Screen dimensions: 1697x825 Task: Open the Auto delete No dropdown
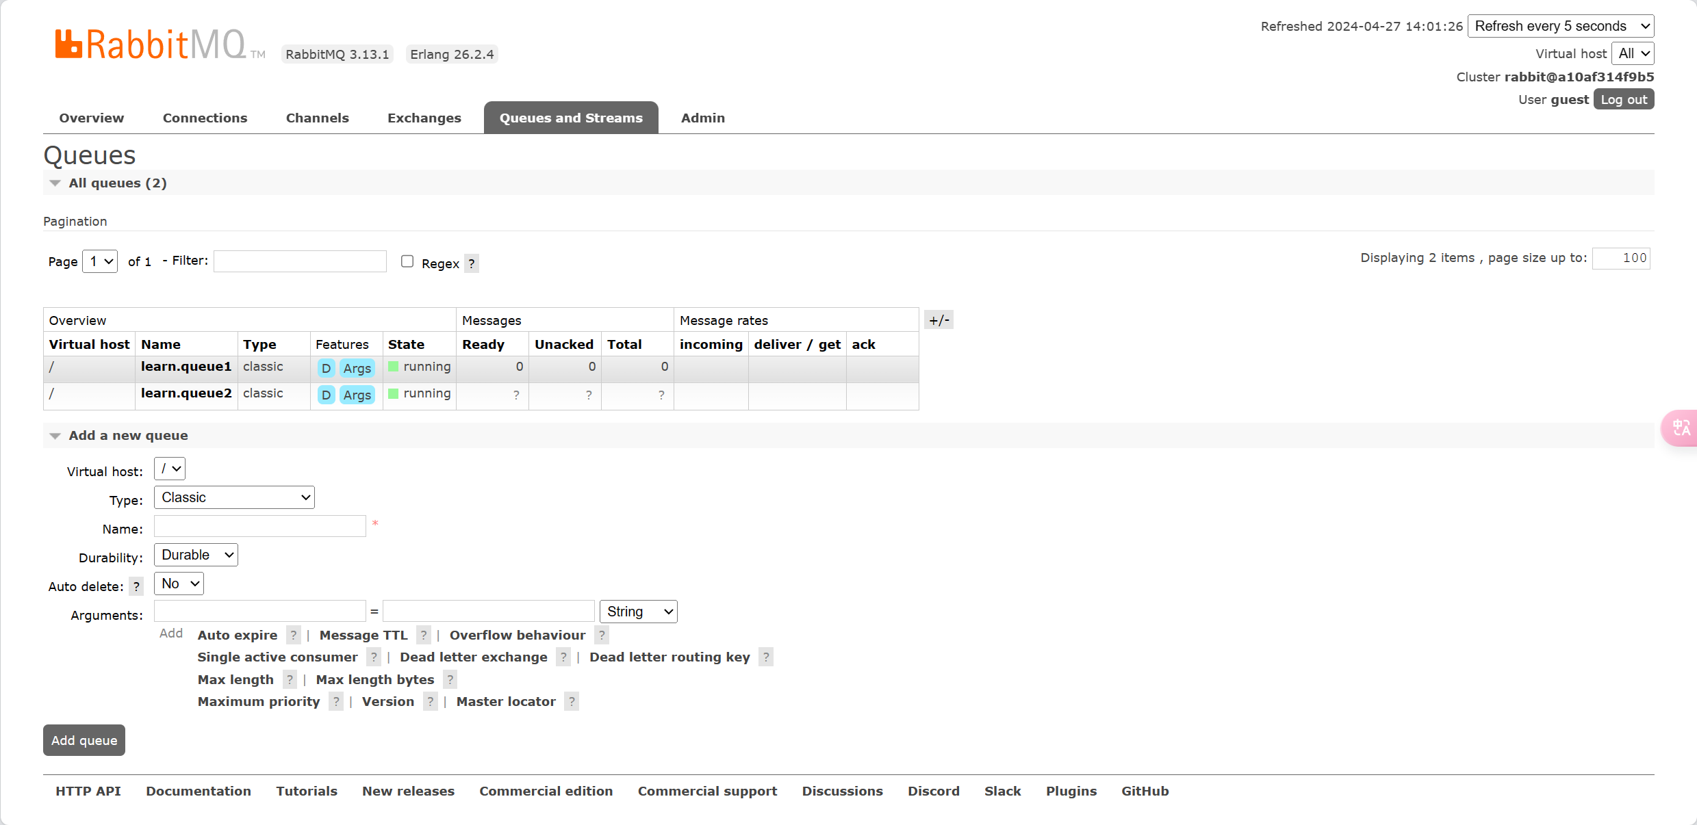click(179, 584)
